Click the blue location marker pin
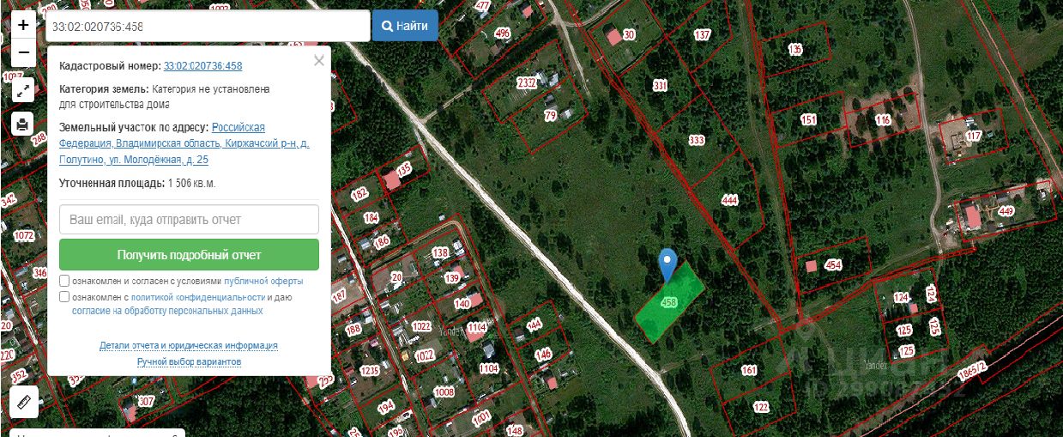This screenshot has height=437, width=1063. (667, 265)
